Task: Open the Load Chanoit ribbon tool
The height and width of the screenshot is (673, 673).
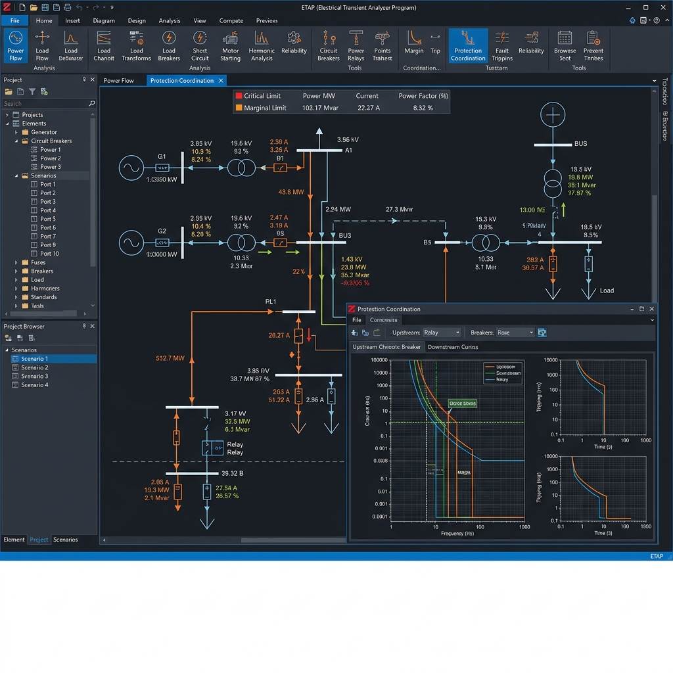Action: coord(103,46)
